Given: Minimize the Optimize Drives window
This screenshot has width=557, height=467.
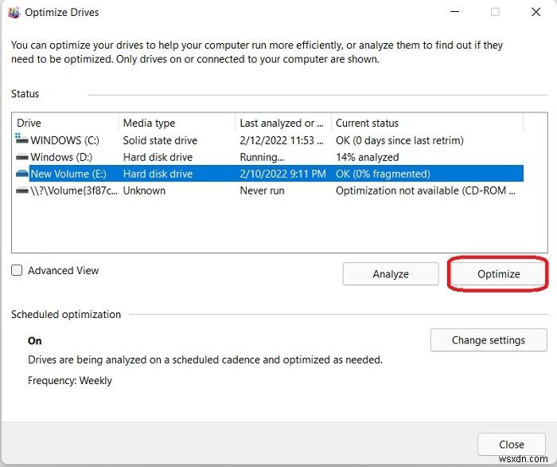Looking at the screenshot, I should 454,12.
